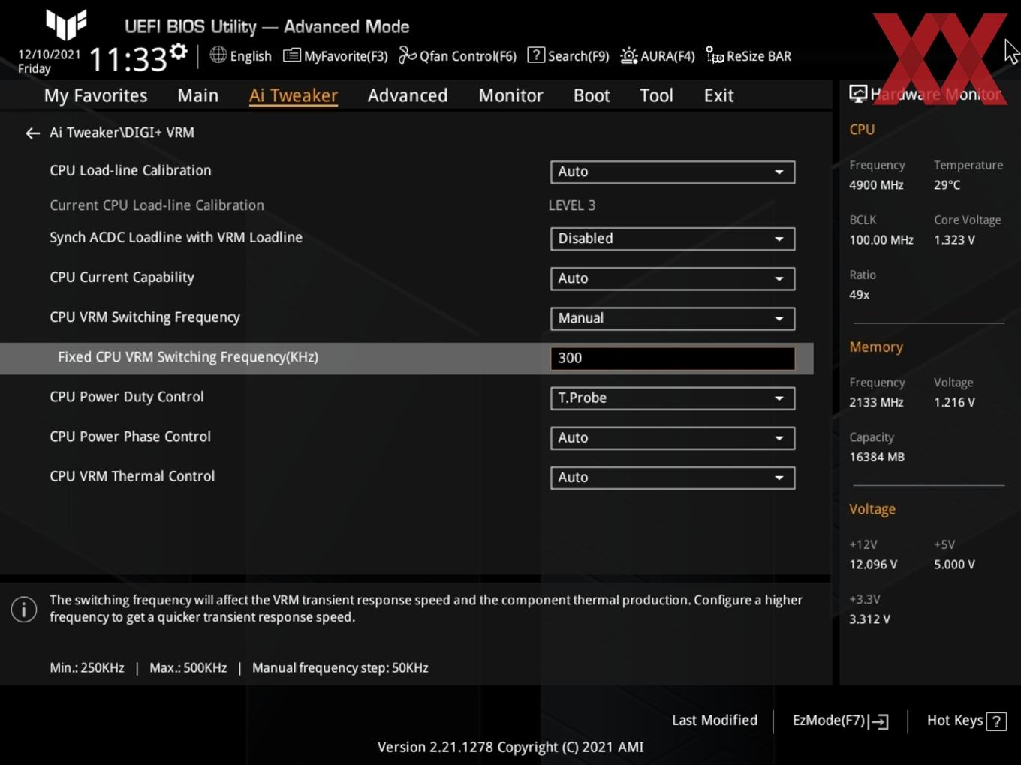Select CPU VRM Switching Frequency label
Screen dimensions: 1021x765
(x=145, y=316)
